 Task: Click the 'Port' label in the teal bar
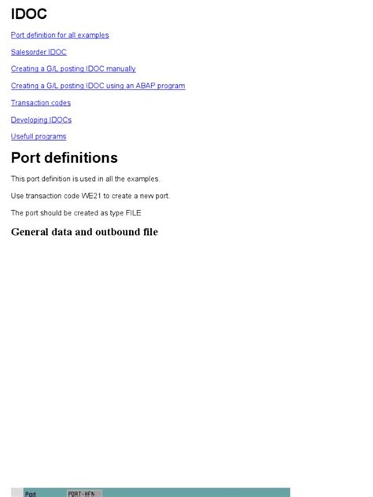[31, 494]
